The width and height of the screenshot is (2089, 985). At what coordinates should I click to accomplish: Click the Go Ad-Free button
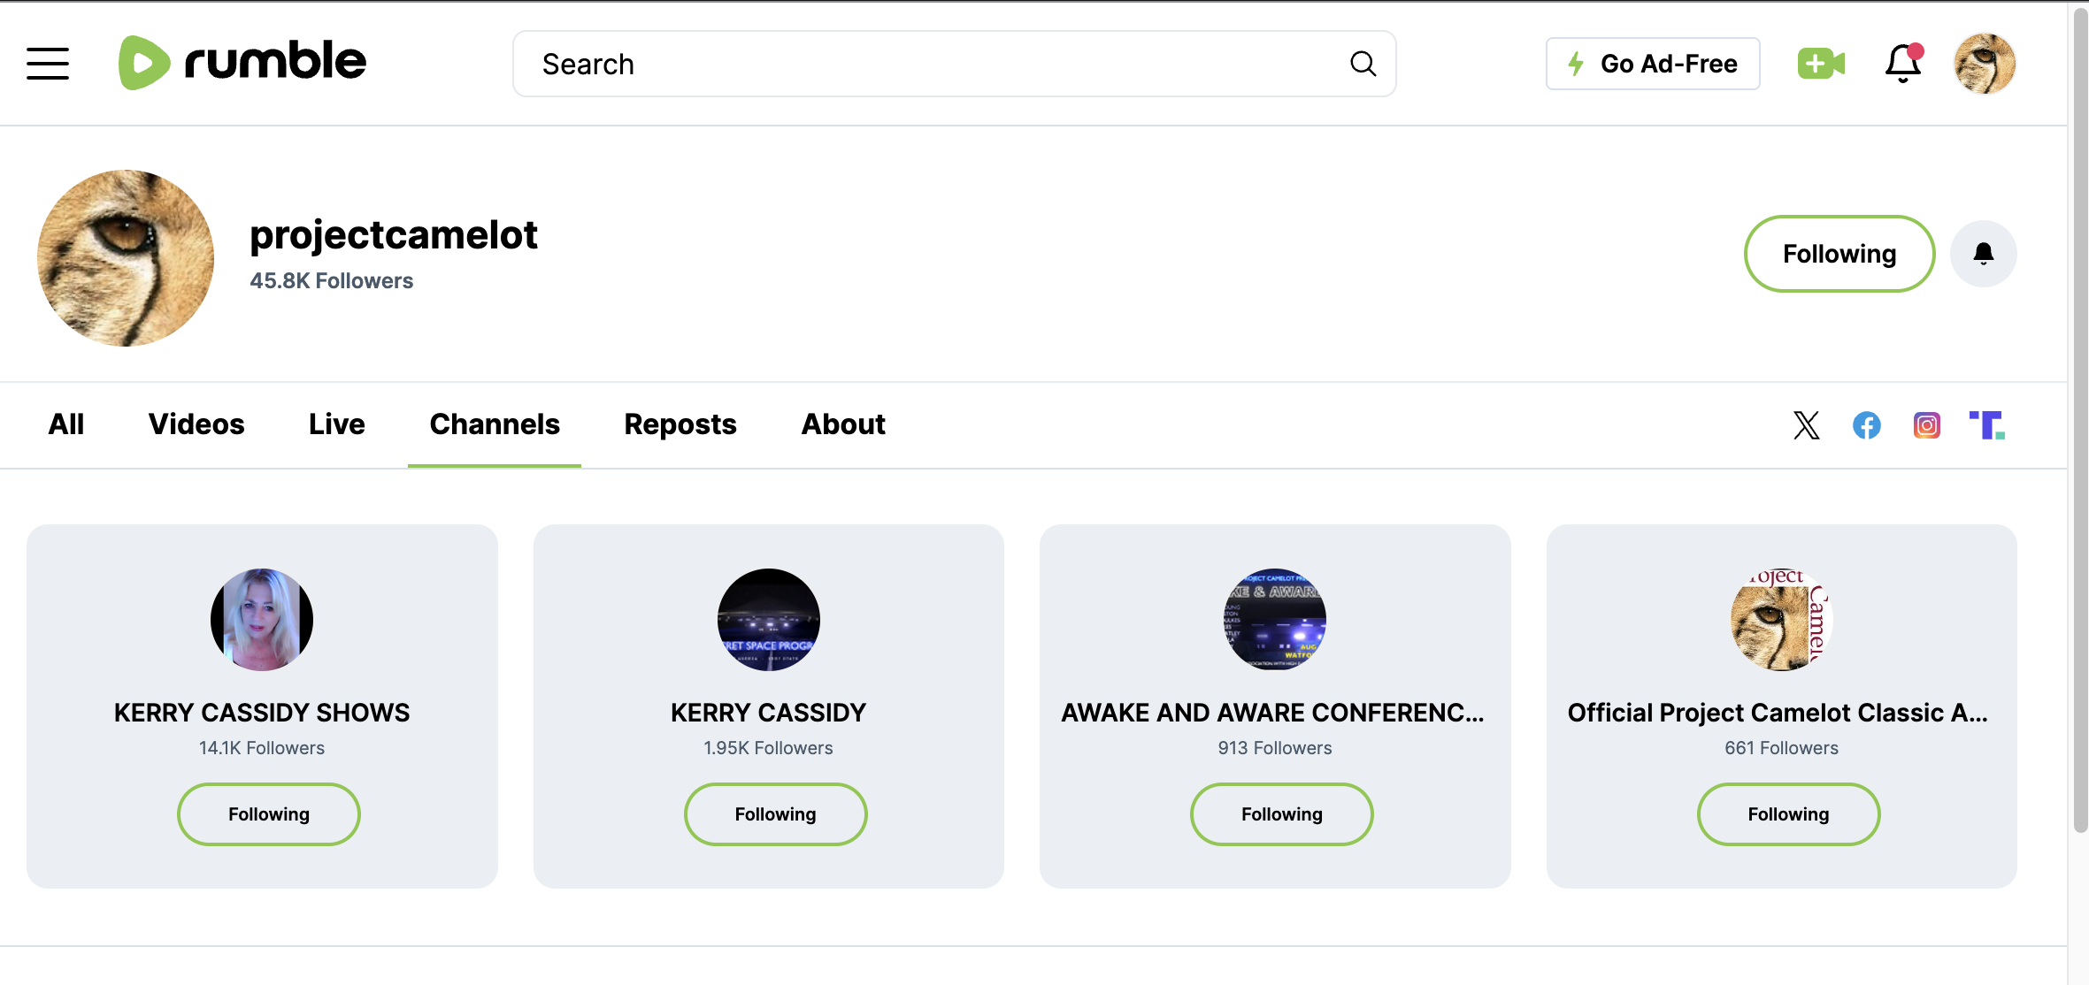(x=1652, y=64)
